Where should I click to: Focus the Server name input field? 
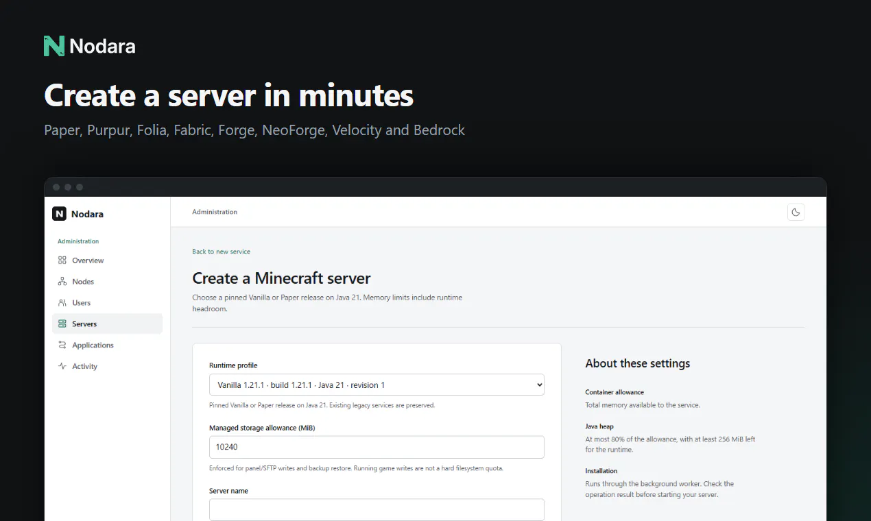[x=377, y=510]
